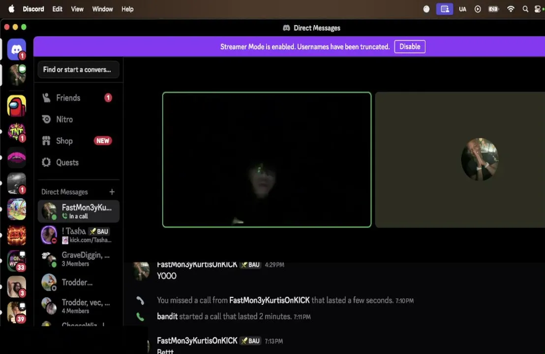Open the Edit menu

pyautogui.click(x=58, y=9)
